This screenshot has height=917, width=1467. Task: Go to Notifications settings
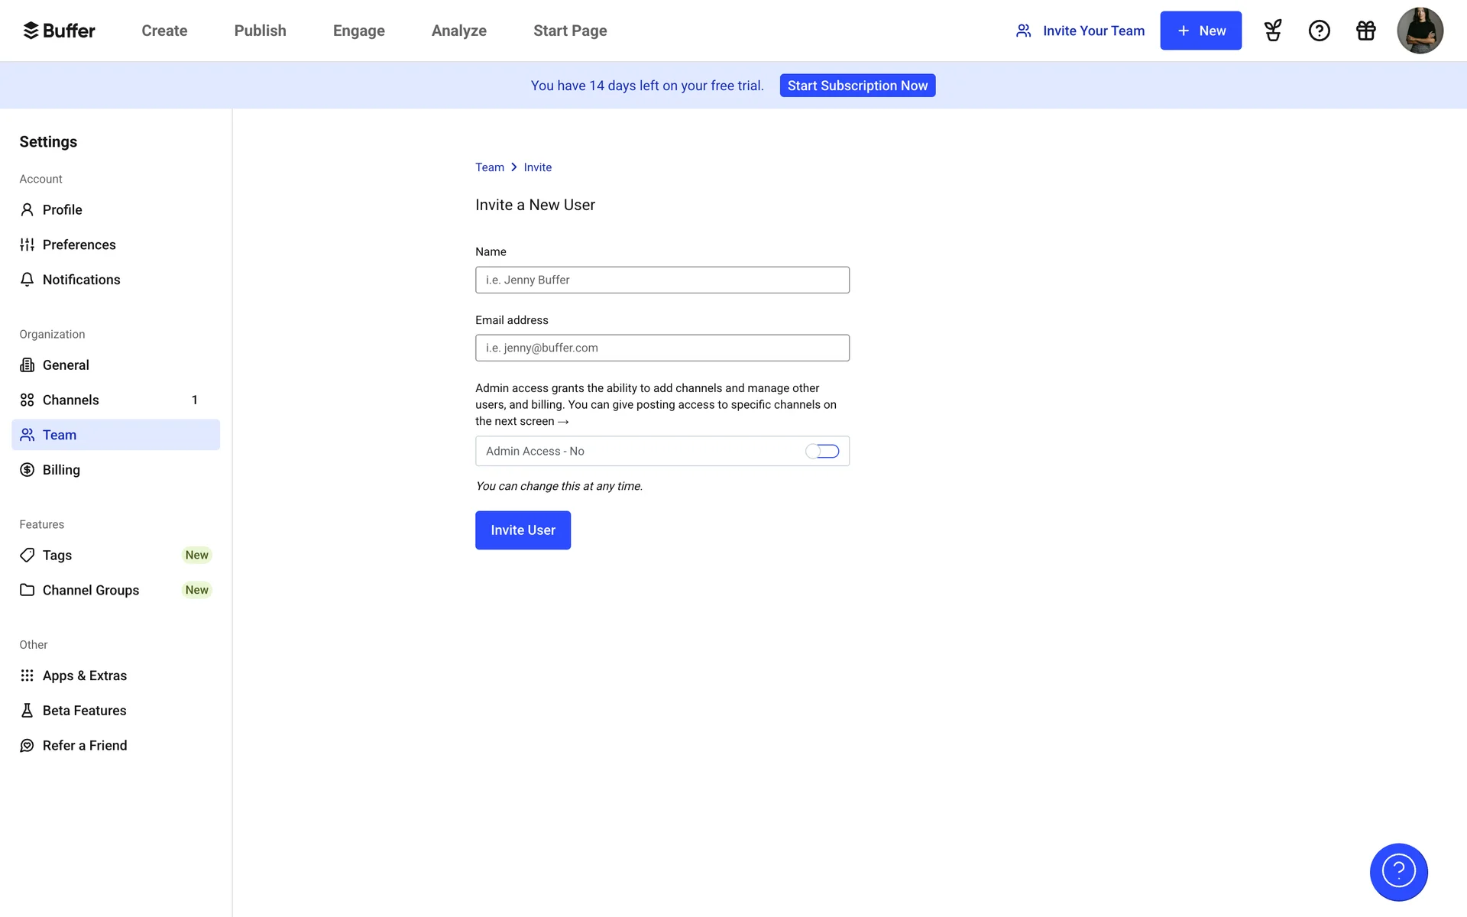pos(81,280)
